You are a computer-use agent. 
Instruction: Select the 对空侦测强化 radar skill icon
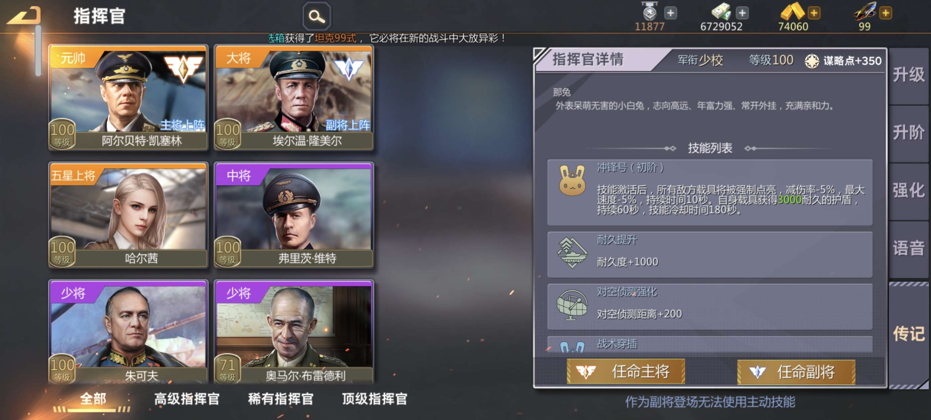tap(572, 304)
